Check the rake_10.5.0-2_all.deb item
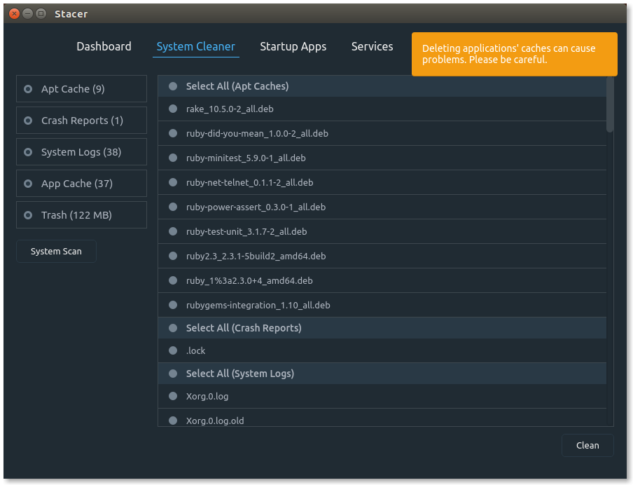This screenshot has height=485, width=633. [x=173, y=109]
